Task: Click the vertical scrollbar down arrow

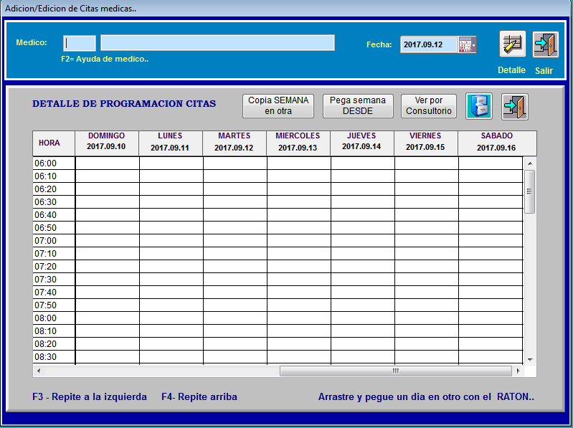Action: click(529, 359)
